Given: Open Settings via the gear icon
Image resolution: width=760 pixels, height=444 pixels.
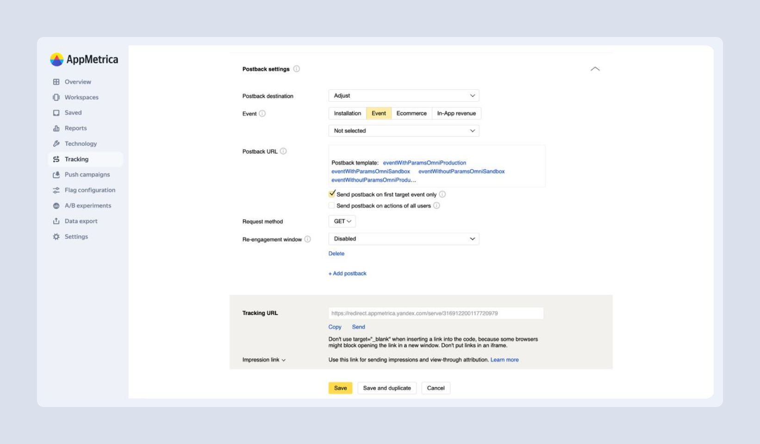Looking at the screenshot, I should tap(56, 237).
